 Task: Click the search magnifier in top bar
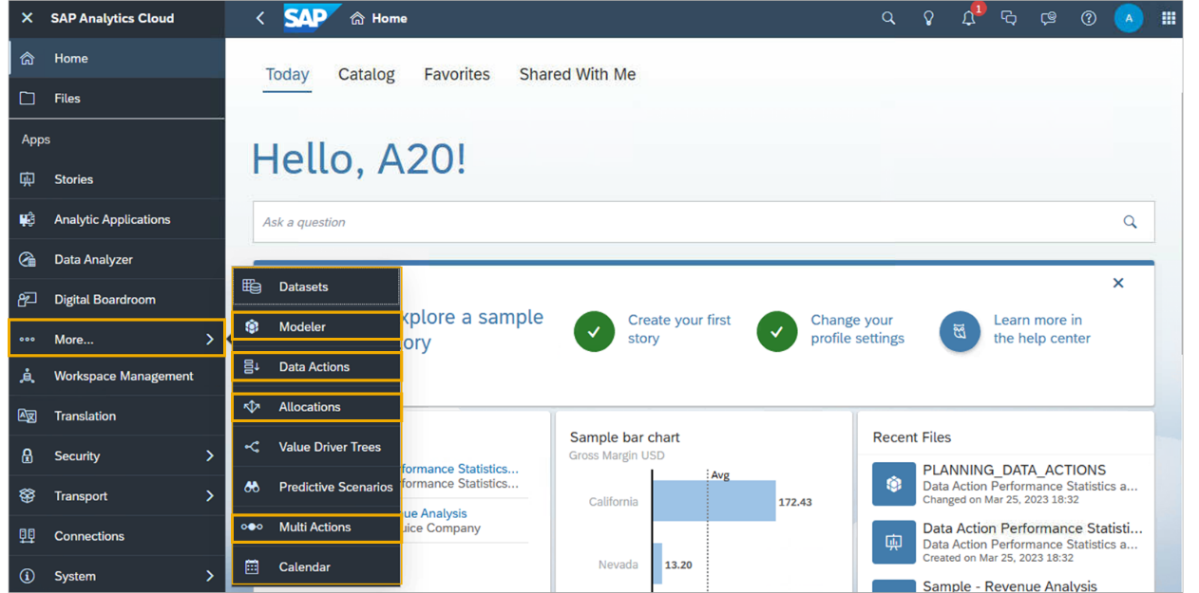(x=888, y=18)
